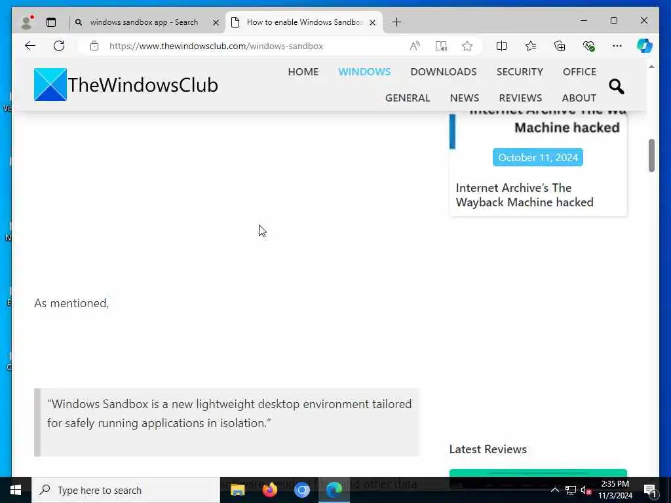Viewport: 671px width, 503px height.
Task: Show hidden system tray icons
Action: click(554, 490)
